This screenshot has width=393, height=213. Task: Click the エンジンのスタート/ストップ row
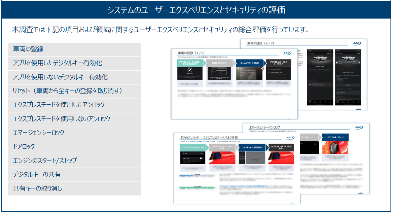click(74, 161)
